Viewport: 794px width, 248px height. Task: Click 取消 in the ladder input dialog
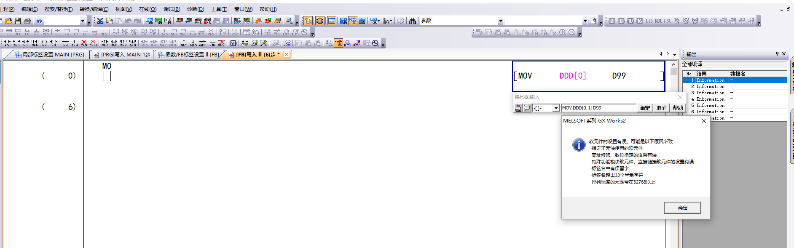(661, 108)
